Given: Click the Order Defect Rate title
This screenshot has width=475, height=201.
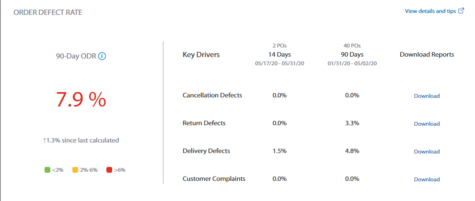Looking at the screenshot, I should [x=48, y=12].
